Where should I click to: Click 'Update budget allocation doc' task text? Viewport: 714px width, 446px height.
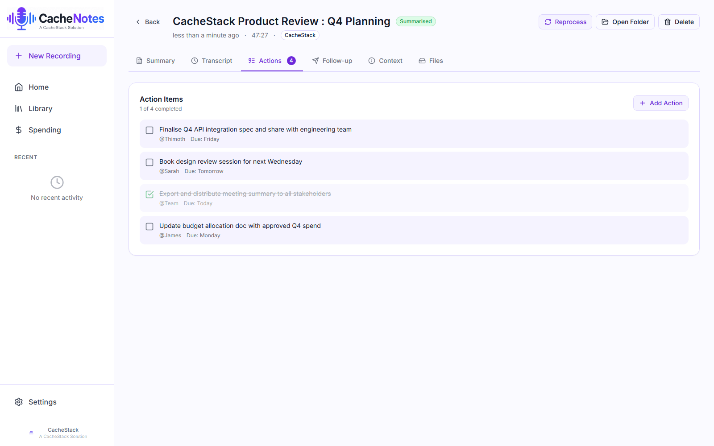pos(240,226)
